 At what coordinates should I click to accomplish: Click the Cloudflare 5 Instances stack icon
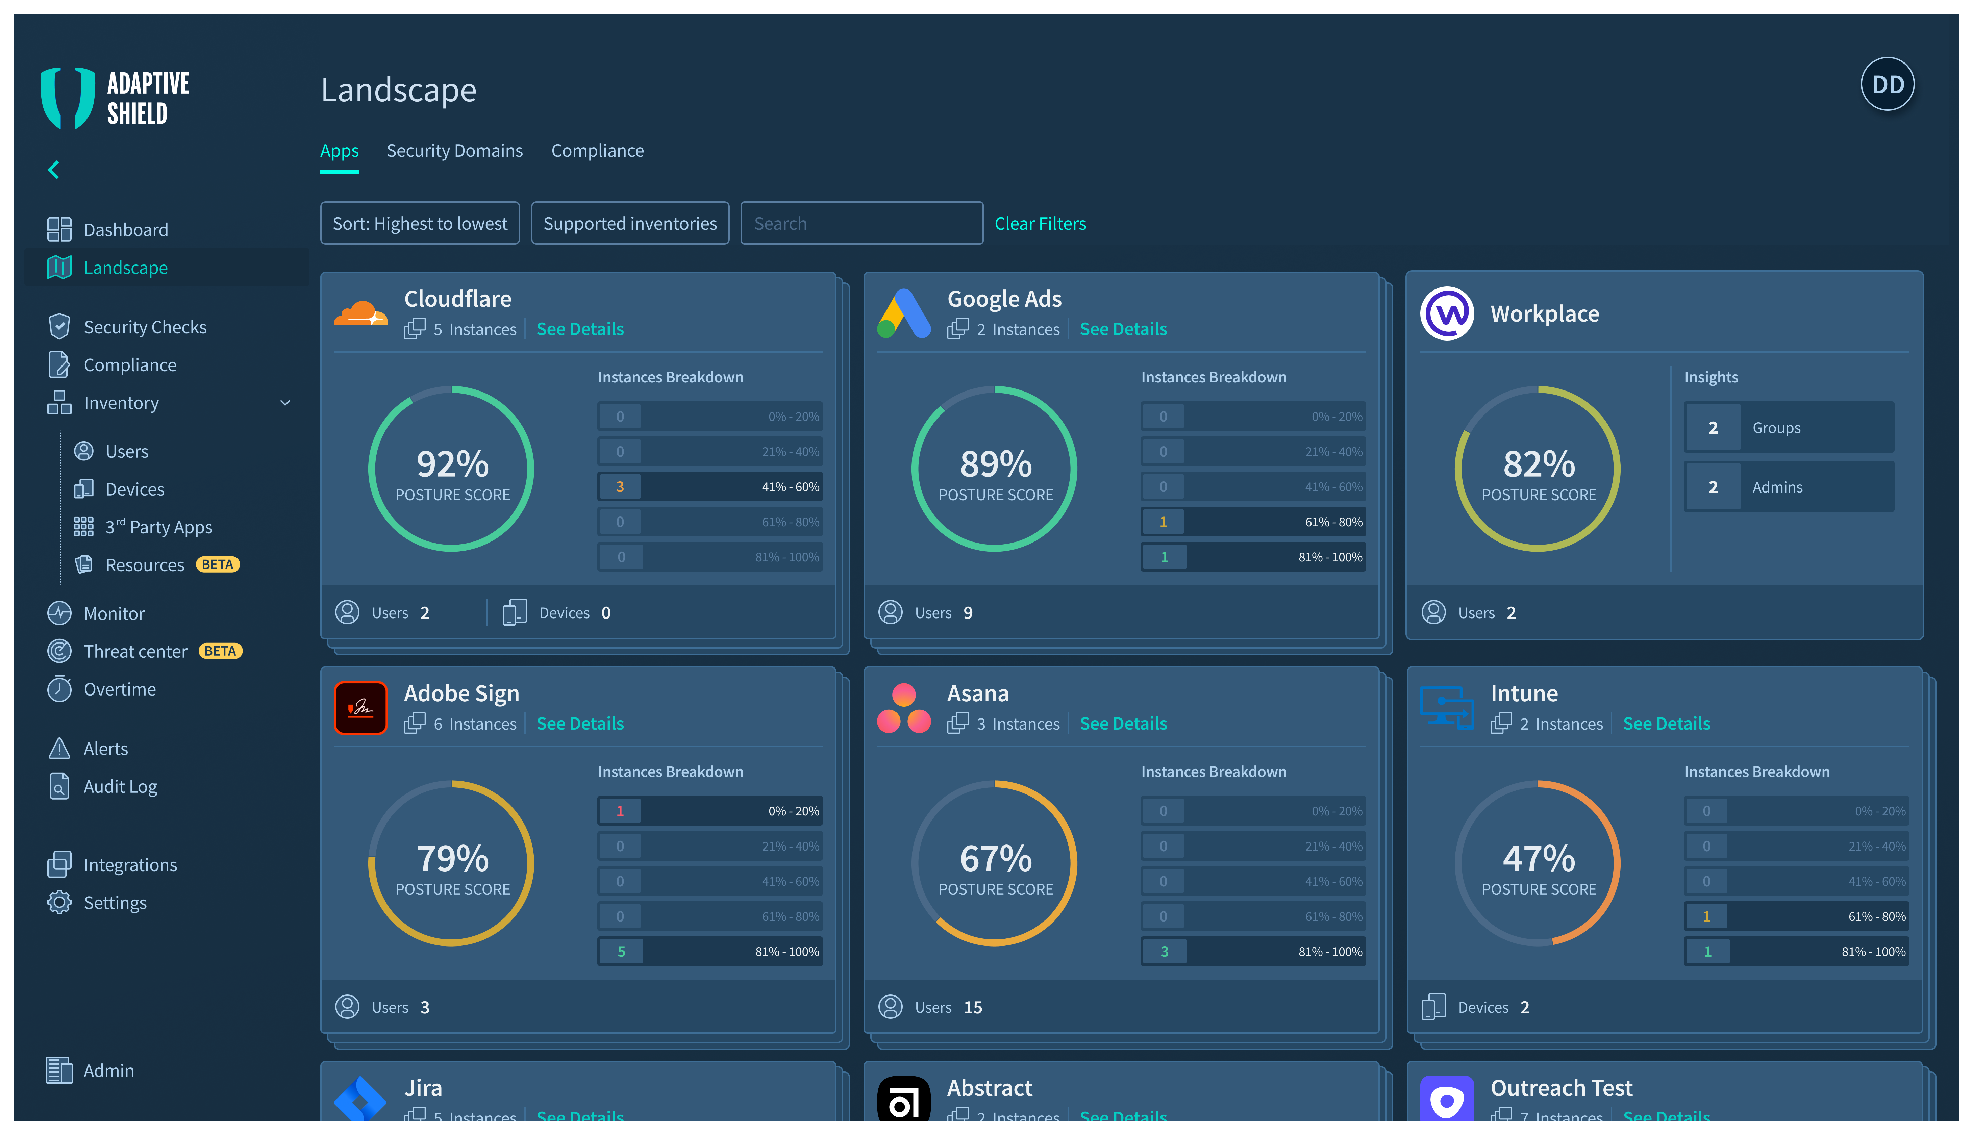coord(415,329)
